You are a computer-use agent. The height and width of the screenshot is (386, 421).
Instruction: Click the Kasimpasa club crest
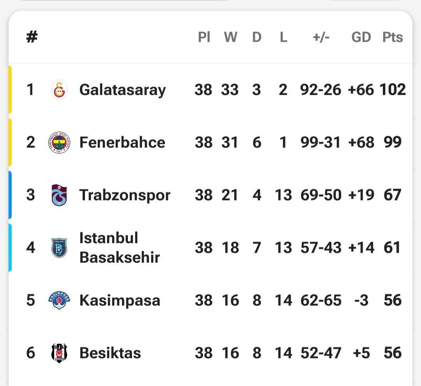(60, 300)
